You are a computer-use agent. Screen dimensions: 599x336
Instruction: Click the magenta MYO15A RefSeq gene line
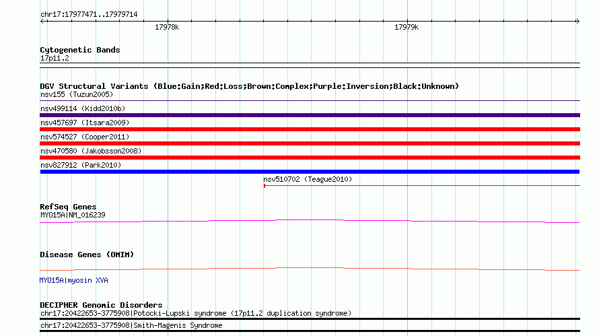310,221
